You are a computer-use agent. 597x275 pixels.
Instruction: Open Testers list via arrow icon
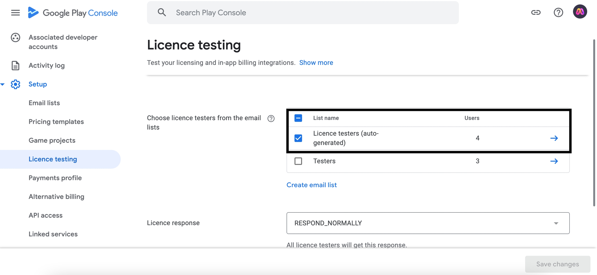[554, 161]
